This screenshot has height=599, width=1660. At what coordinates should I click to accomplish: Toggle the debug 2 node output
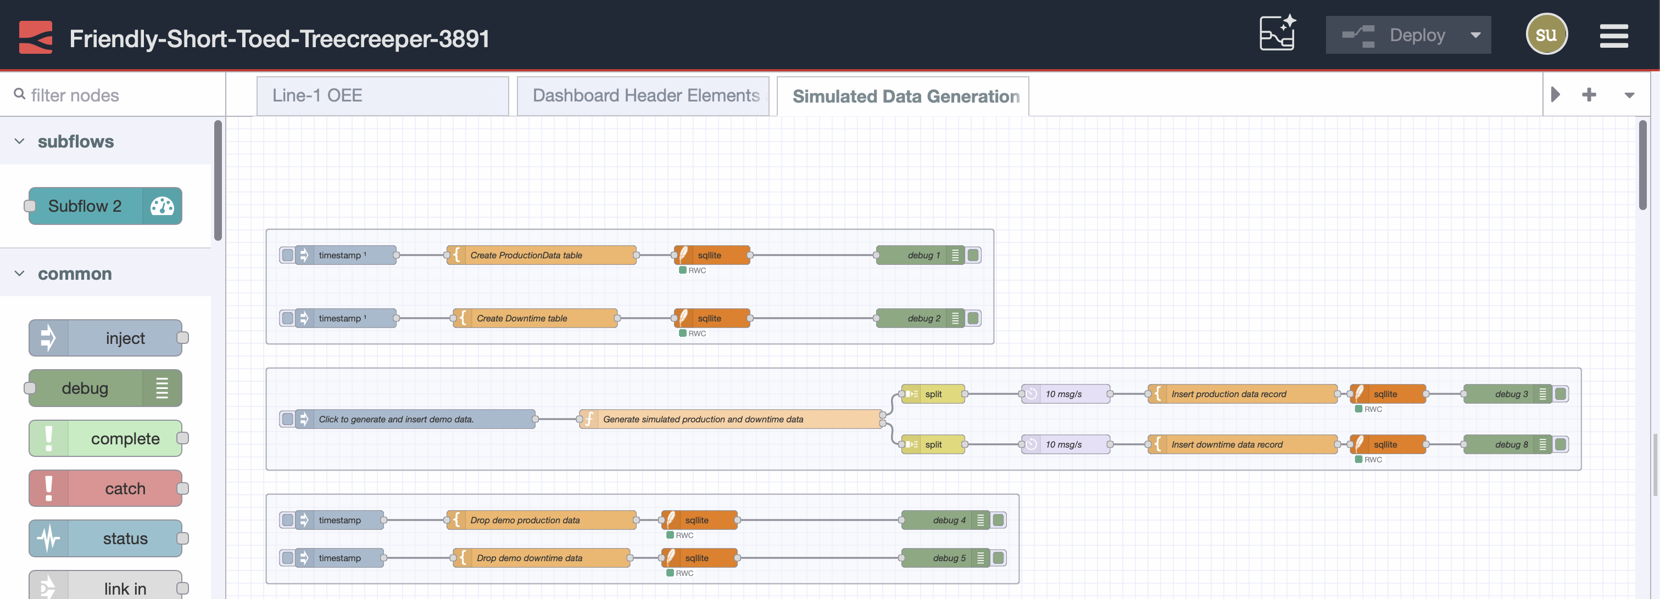[973, 318]
